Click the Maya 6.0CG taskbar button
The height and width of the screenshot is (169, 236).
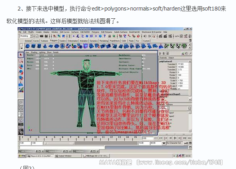(41, 156)
